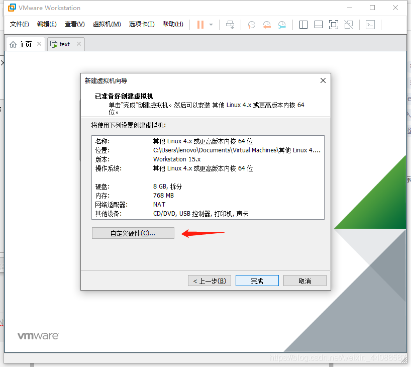Open the console view icon
Screen dimensions: 411x367
click(x=370, y=25)
